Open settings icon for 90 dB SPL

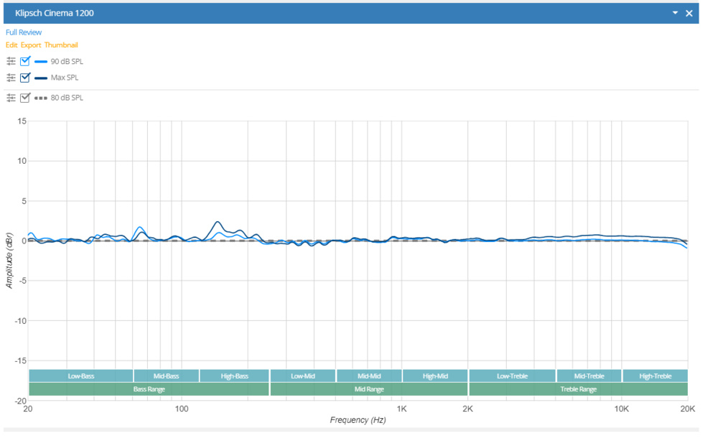[x=11, y=61]
